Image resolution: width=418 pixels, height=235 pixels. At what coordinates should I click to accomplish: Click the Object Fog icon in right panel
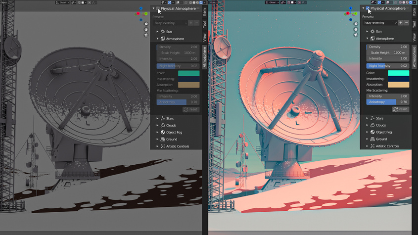point(372,132)
